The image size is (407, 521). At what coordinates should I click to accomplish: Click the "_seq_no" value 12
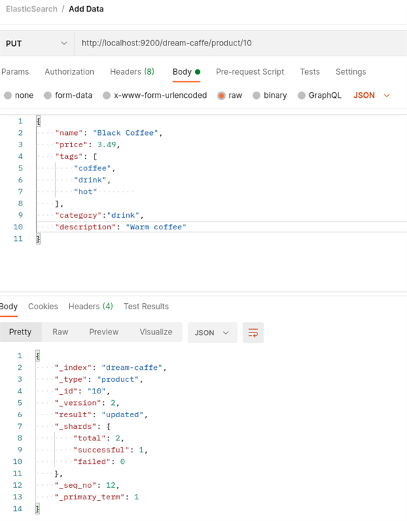(111, 485)
